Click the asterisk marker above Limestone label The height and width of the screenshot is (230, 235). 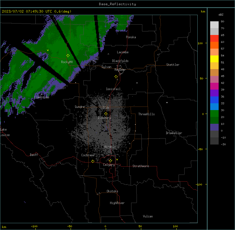42,95
